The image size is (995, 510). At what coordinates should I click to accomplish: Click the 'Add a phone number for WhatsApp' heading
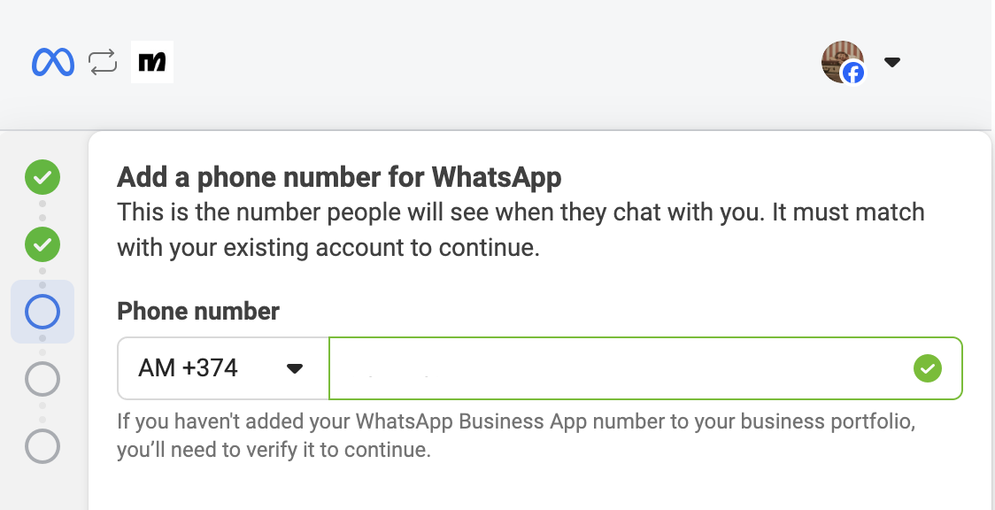pos(339,177)
